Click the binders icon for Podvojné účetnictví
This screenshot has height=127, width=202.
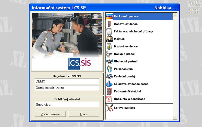tap(109, 91)
